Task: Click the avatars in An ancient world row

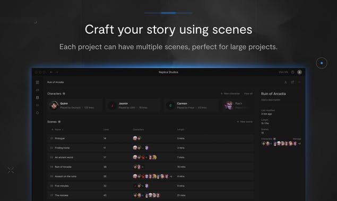Action: tap(145, 157)
